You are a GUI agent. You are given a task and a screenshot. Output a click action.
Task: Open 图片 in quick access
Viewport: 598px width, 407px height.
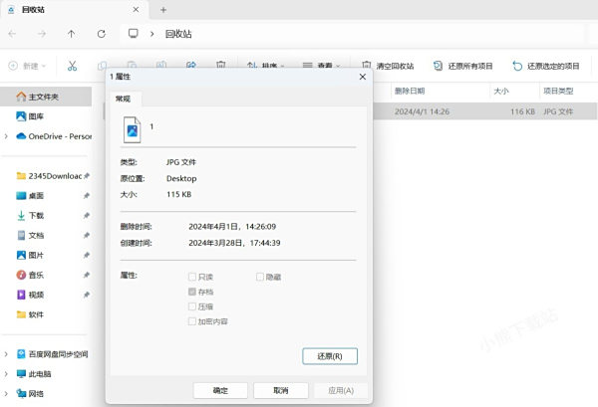(x=31, y=255)
